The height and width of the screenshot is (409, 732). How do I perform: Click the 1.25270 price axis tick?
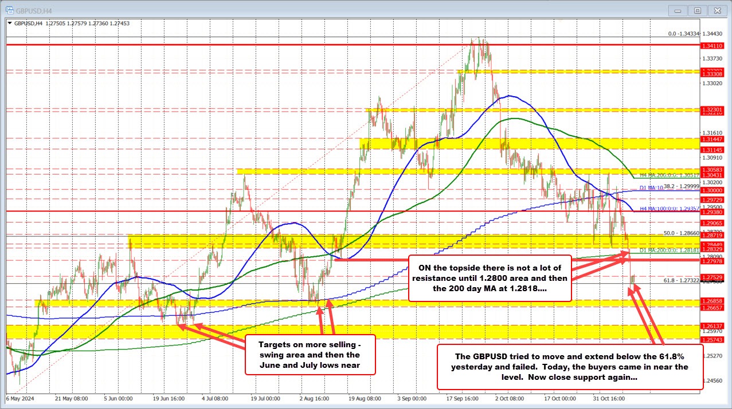tap(713, 356)
